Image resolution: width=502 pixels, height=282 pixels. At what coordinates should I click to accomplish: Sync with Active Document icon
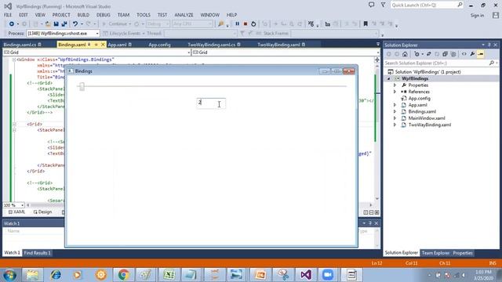pos(429,54)
